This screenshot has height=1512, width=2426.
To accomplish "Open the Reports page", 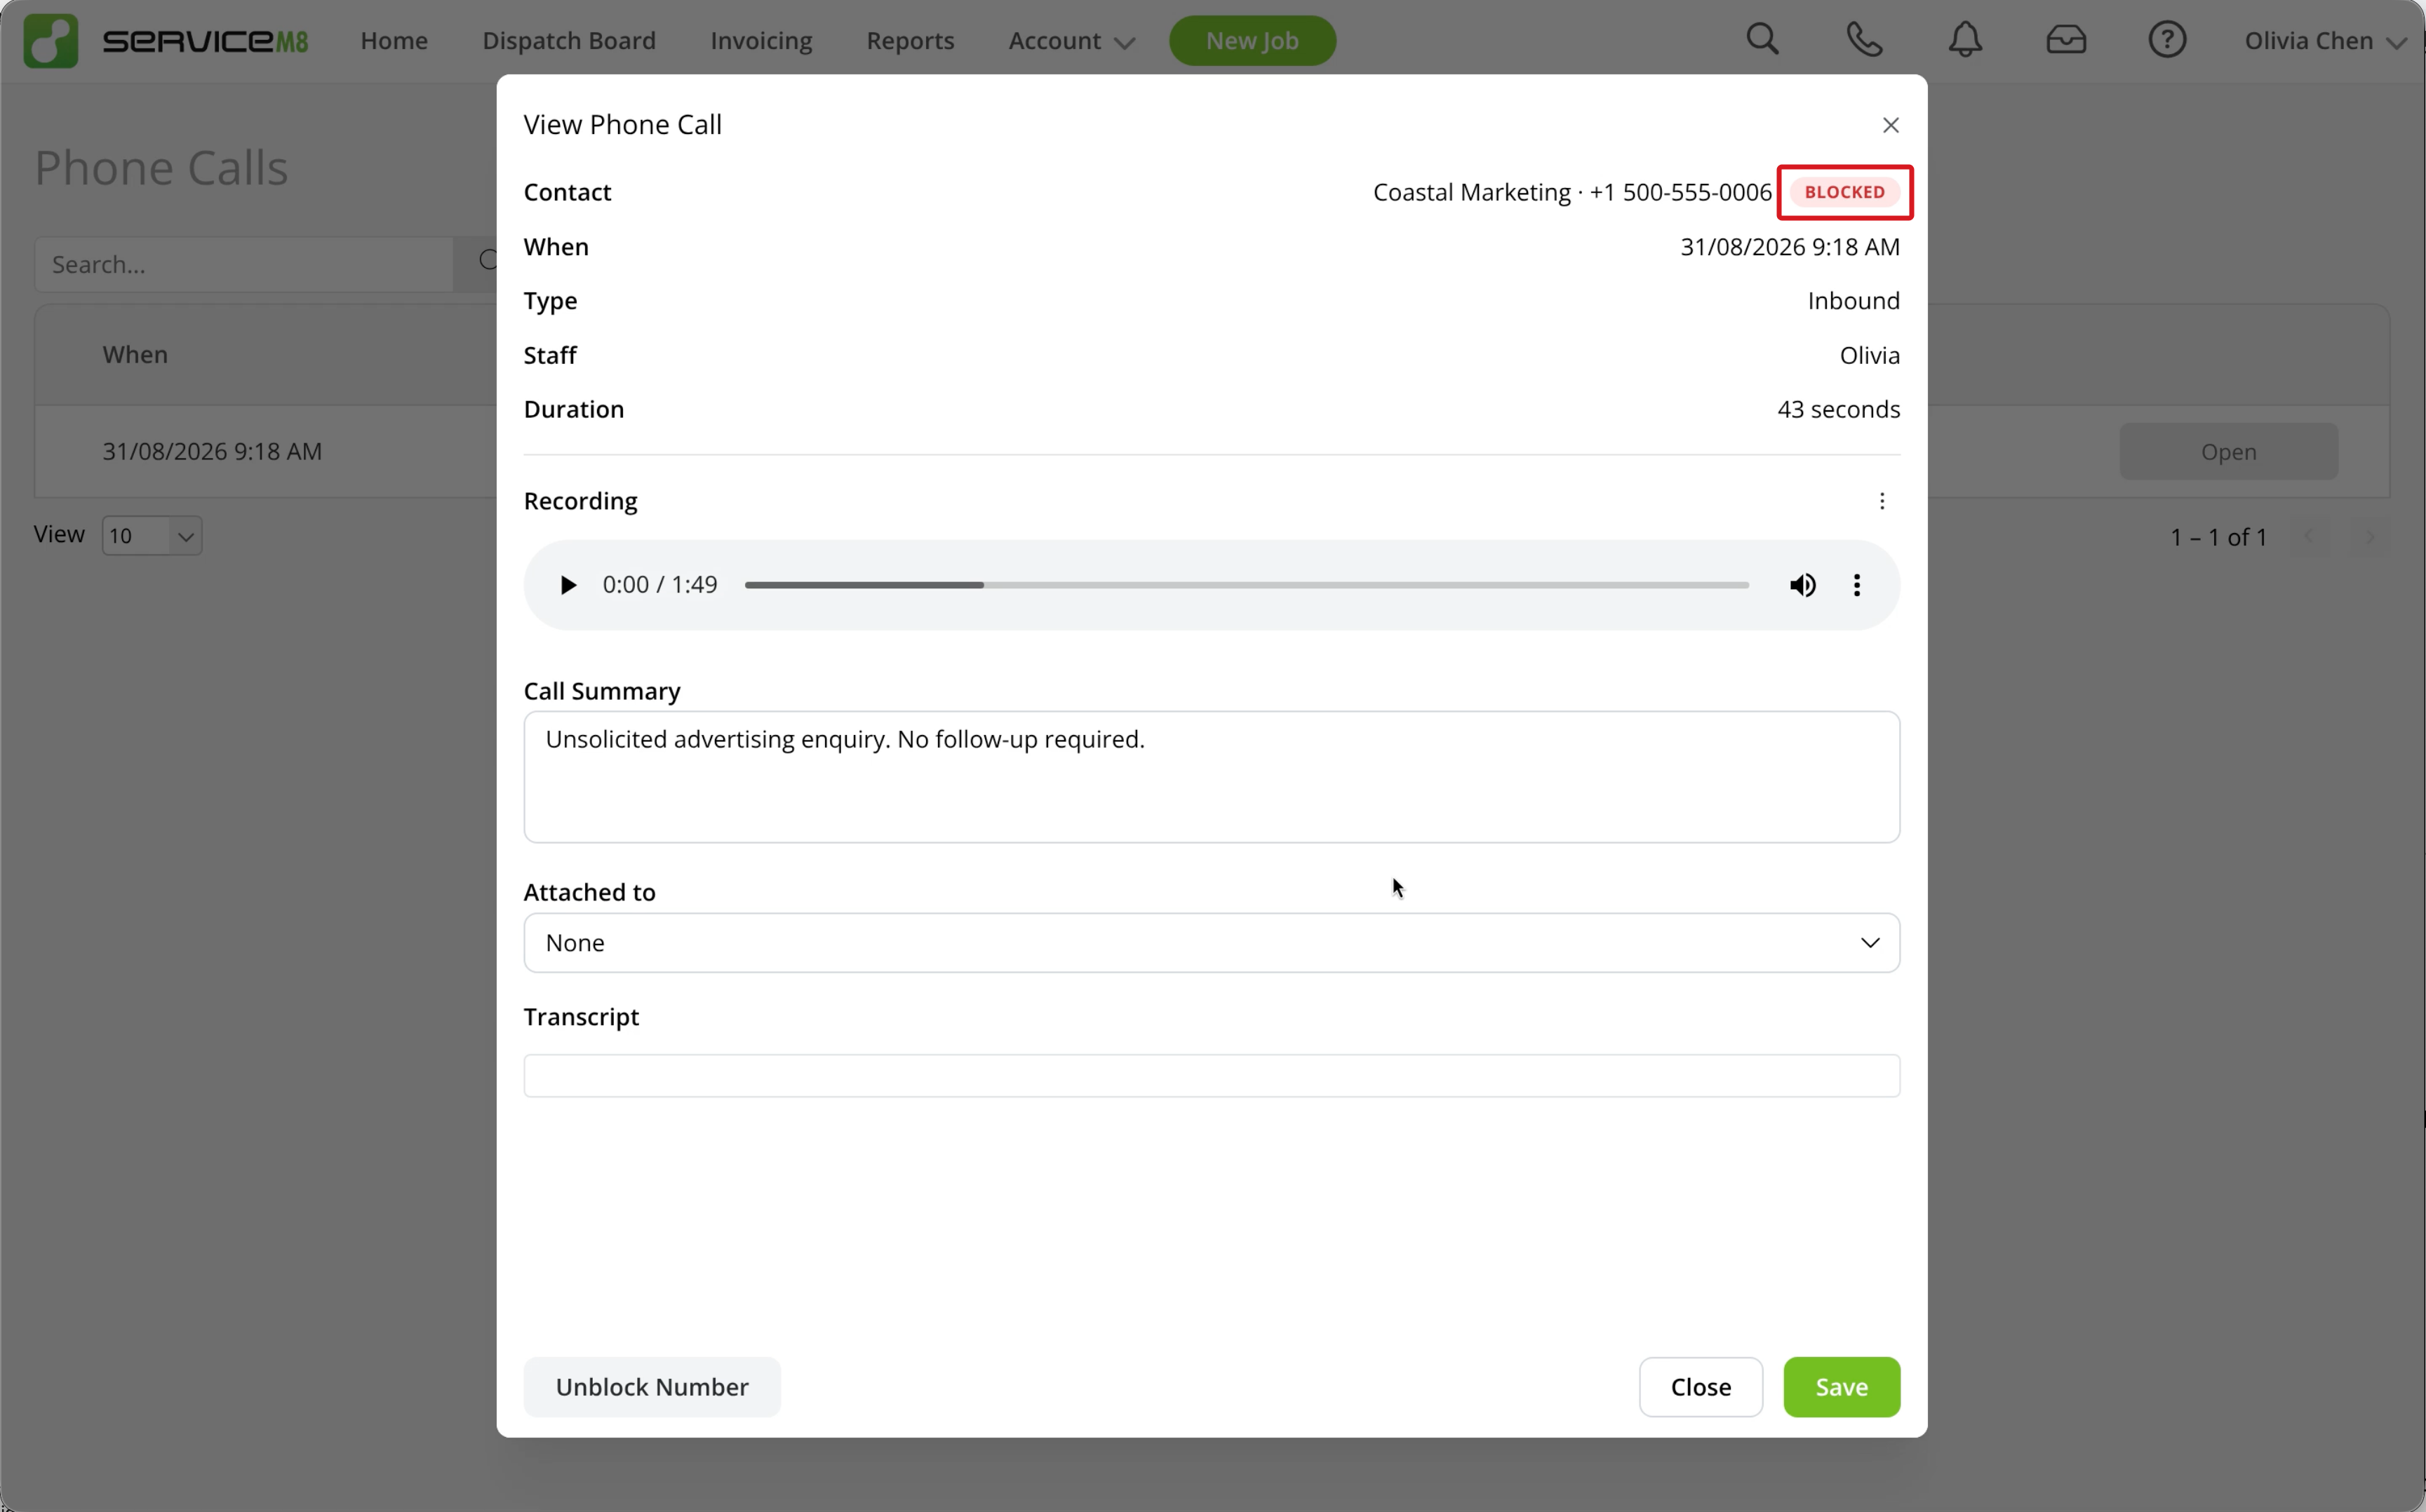I will pos(911,41).
